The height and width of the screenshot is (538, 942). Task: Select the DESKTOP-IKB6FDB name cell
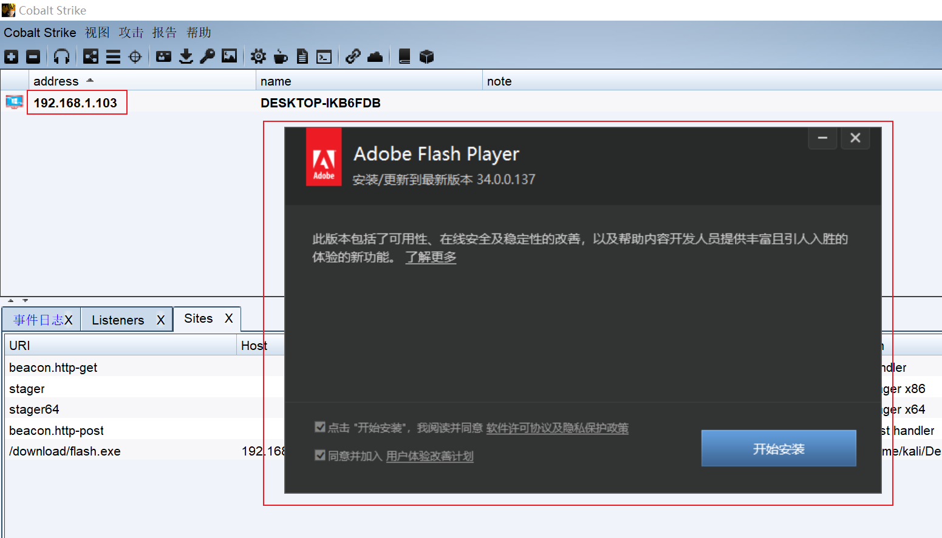click(321, 103)
